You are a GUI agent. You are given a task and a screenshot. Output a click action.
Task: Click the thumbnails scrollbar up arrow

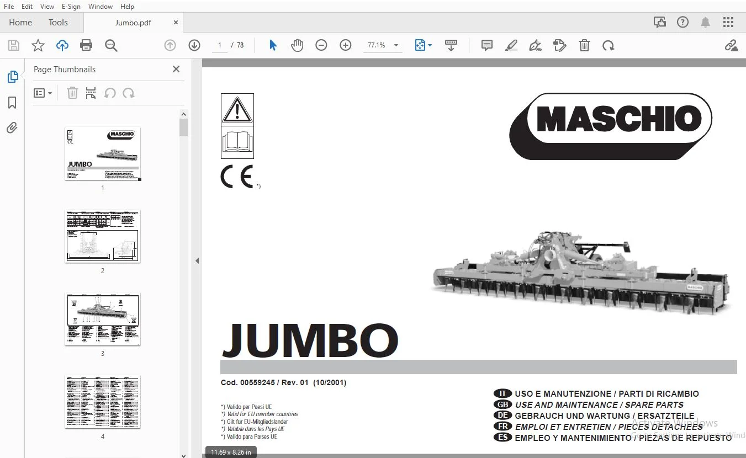tap(183, 114)
